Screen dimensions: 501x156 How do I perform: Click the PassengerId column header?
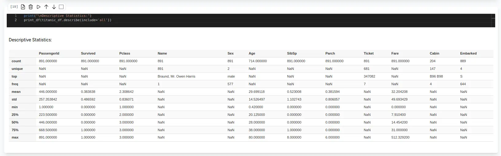(49, 53)
